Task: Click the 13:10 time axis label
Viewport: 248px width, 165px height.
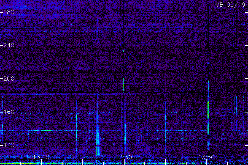Action: pos(41,157)
